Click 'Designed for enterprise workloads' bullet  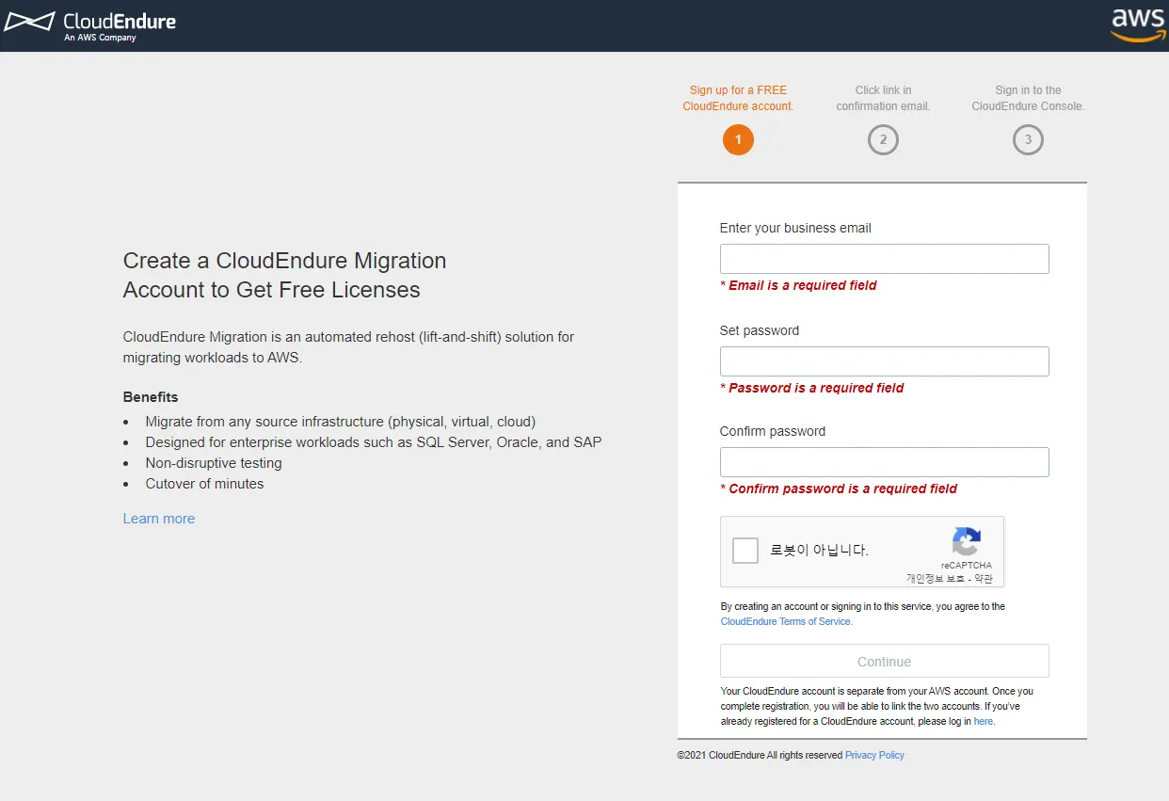click(374, 442)
